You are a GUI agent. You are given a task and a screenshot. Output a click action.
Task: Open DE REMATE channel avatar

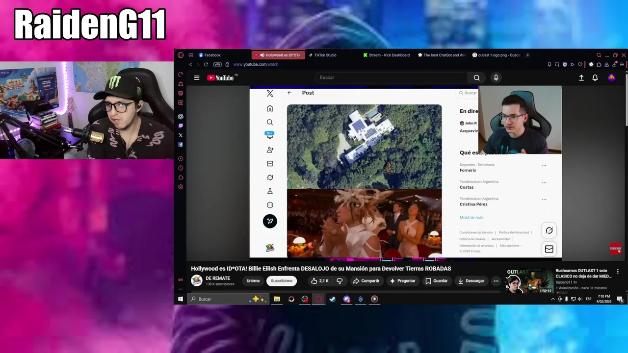[x=197, y=280]
